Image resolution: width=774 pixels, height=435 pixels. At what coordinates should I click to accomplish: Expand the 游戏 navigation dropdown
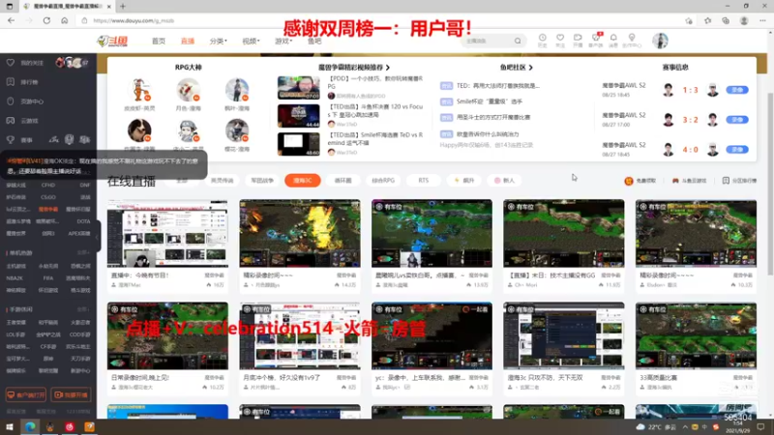click(283, 41)
